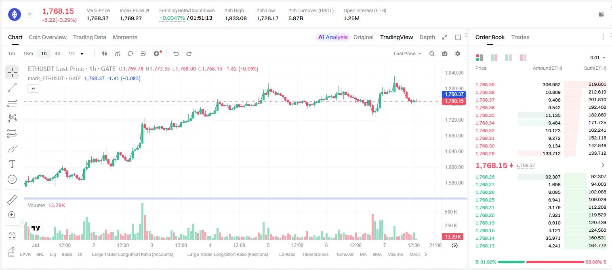Screen dimensions: 612x270
Task: Show only sell orders in order book
Action: [523, 58]
